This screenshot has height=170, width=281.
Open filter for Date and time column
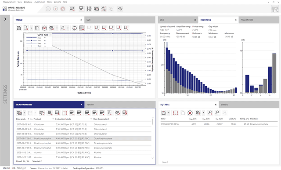point(28,119)
